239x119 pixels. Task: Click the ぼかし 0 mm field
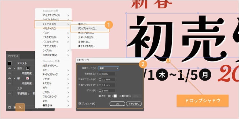click(108, 91)
